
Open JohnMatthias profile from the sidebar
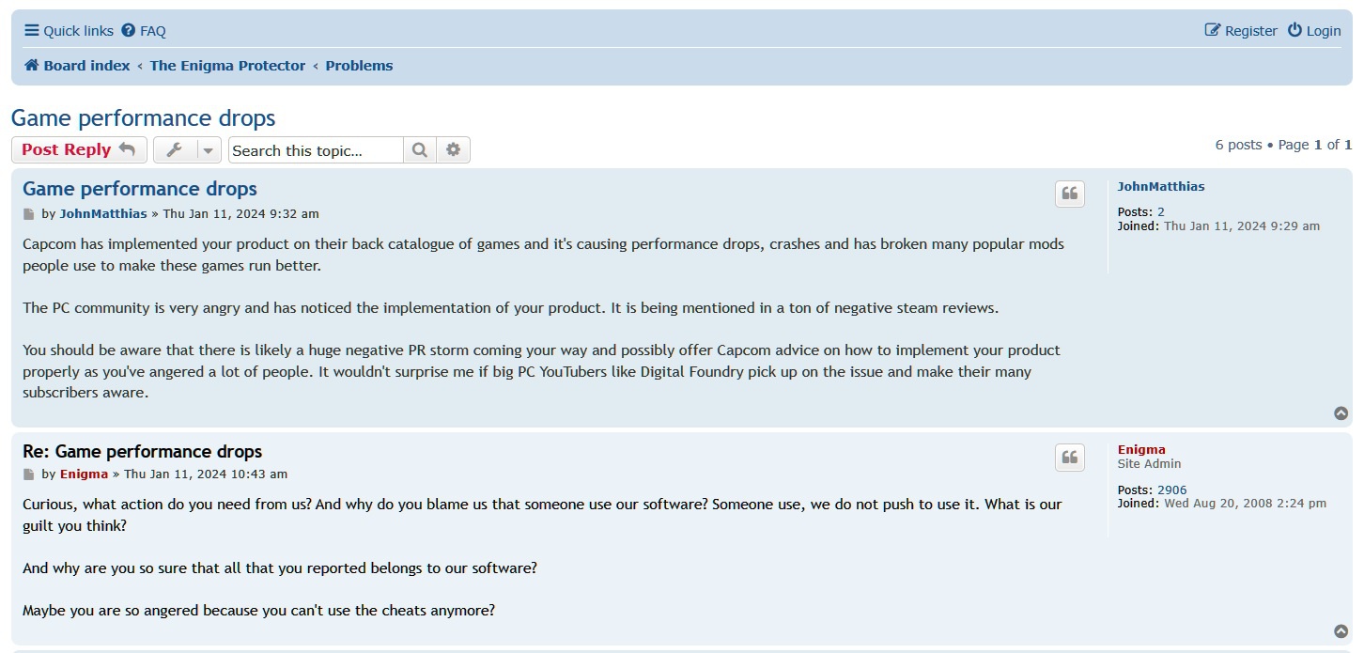1160,186
